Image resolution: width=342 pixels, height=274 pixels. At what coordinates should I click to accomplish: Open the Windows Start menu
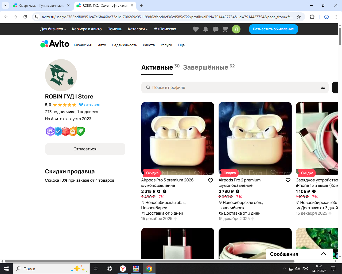click(x=6, y=269)
